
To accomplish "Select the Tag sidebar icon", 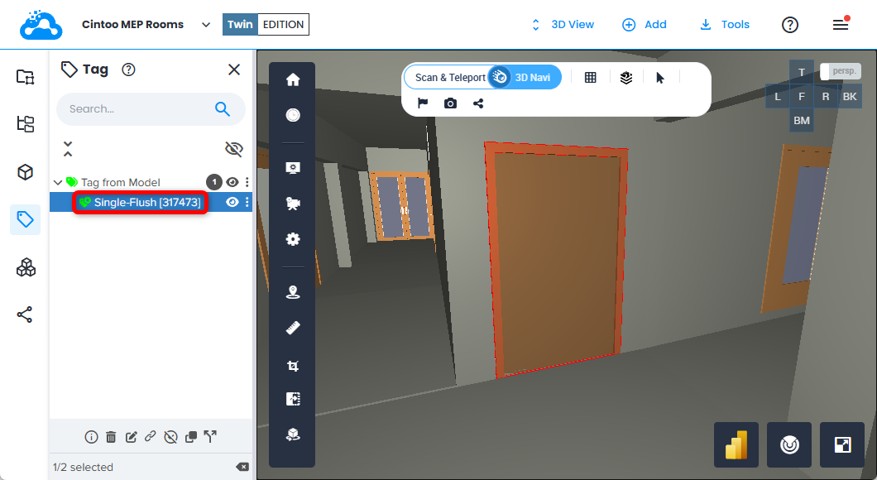I will [25, 219].
